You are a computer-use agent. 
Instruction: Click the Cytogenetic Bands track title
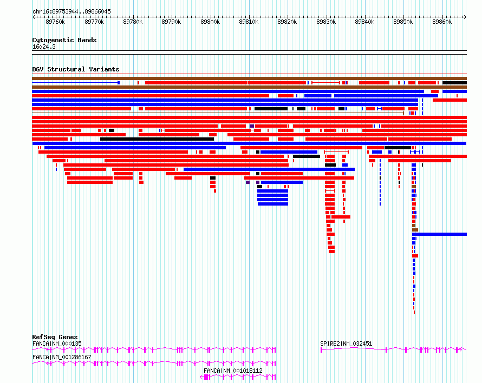(64, 40)
